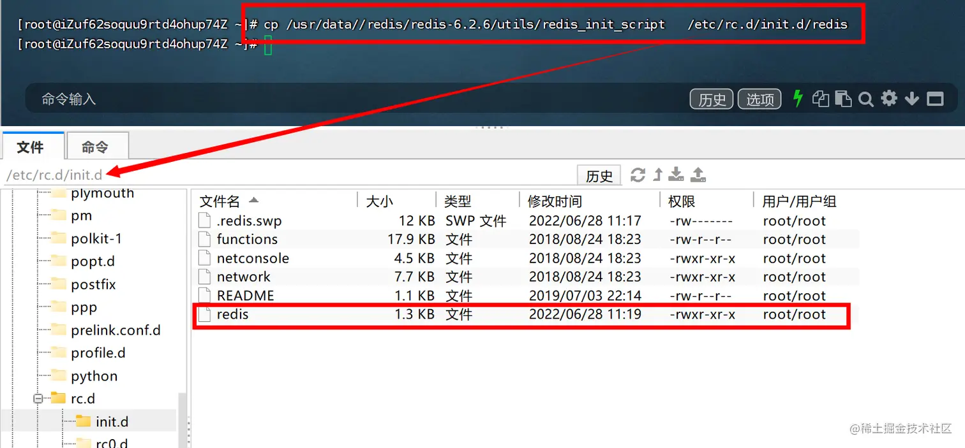
Task: Open command 历史 in dark command bar
Action: click(712, 99)
